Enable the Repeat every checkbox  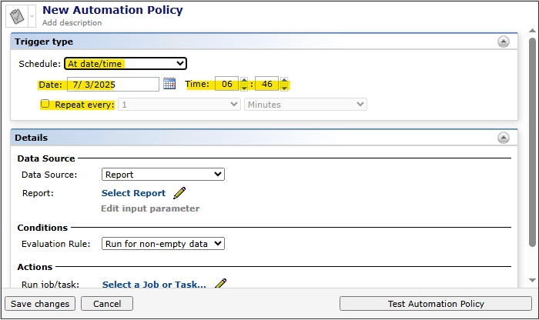[45, 105]
